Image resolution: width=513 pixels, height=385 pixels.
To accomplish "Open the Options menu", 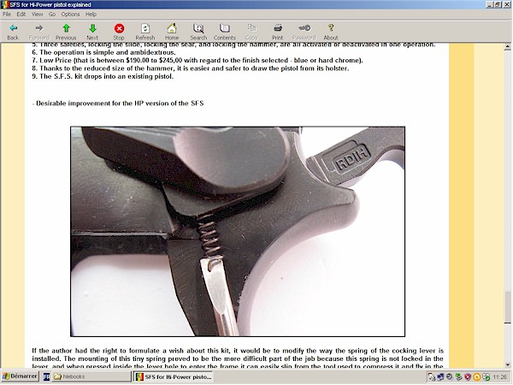I will click(70, 14).
